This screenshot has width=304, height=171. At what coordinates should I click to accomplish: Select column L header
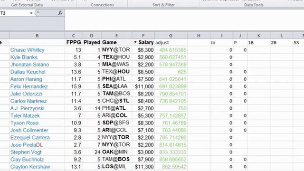pos(282,36)
